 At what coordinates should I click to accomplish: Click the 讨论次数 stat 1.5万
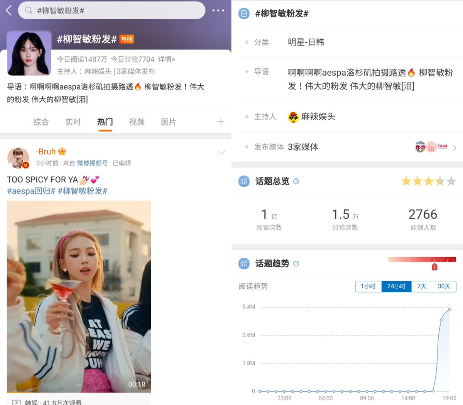click(x=345, y=219)
